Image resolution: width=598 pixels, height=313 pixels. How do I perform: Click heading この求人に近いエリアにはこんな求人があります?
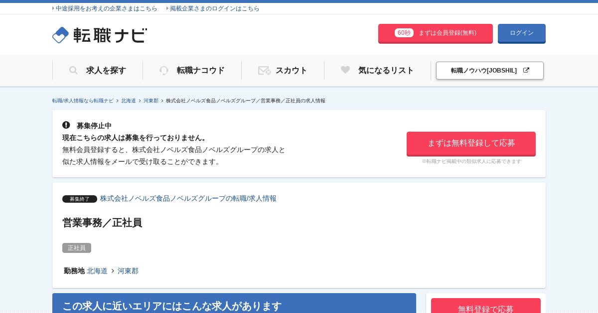(x=172, y=306)
